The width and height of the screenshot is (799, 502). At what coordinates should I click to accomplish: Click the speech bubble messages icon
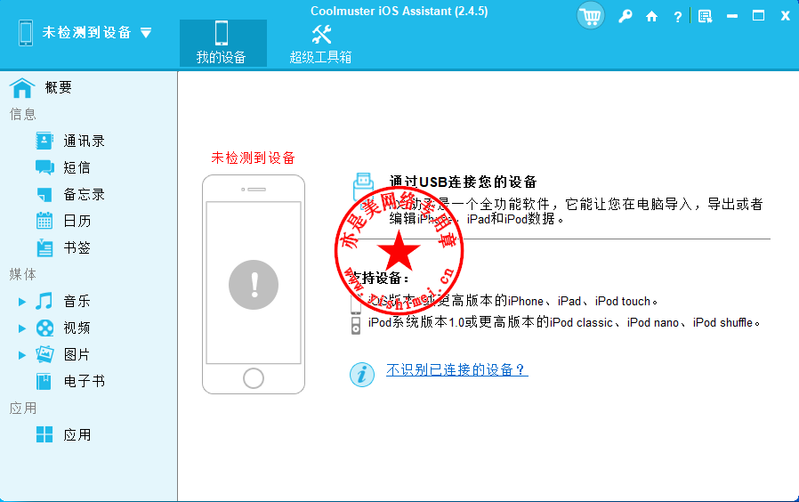click(44, 167)
